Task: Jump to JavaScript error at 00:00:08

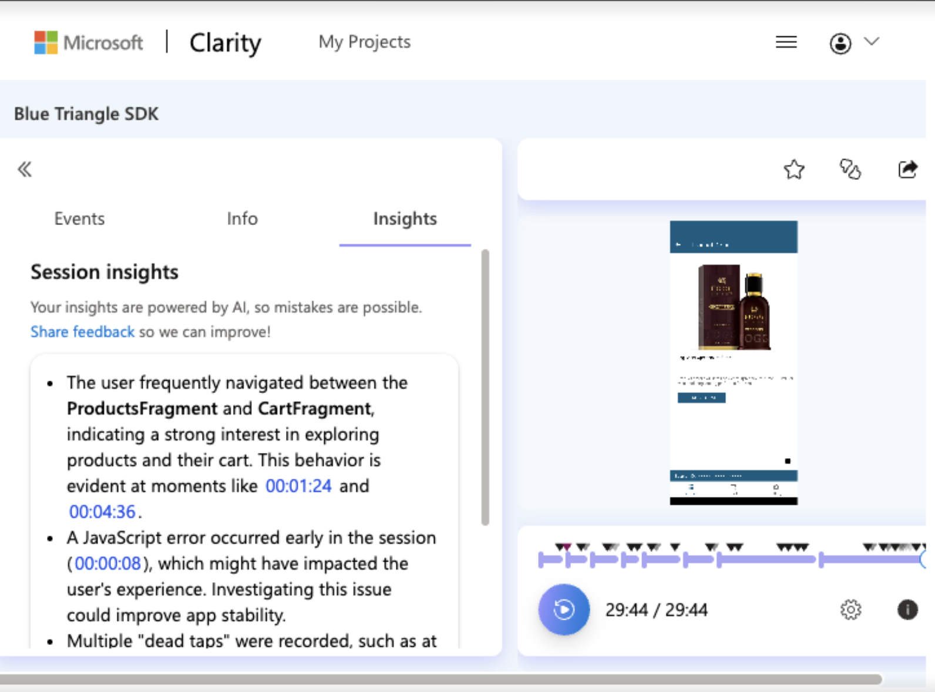Action: (107, 563)
